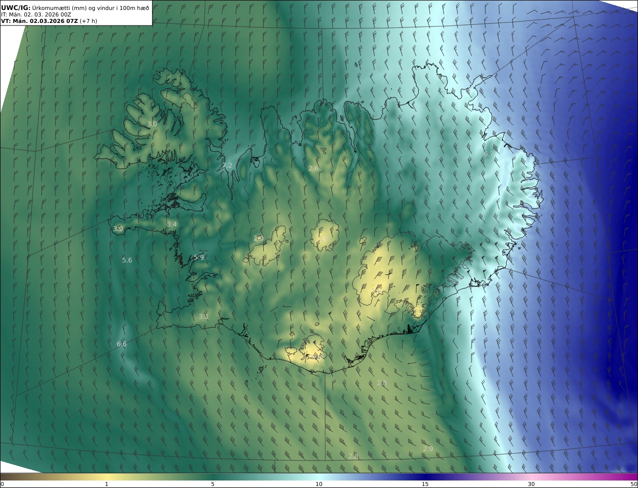Pick the yellow band of the color scale
The width and height of the screenshot is (638, 488).
[107, 477]
